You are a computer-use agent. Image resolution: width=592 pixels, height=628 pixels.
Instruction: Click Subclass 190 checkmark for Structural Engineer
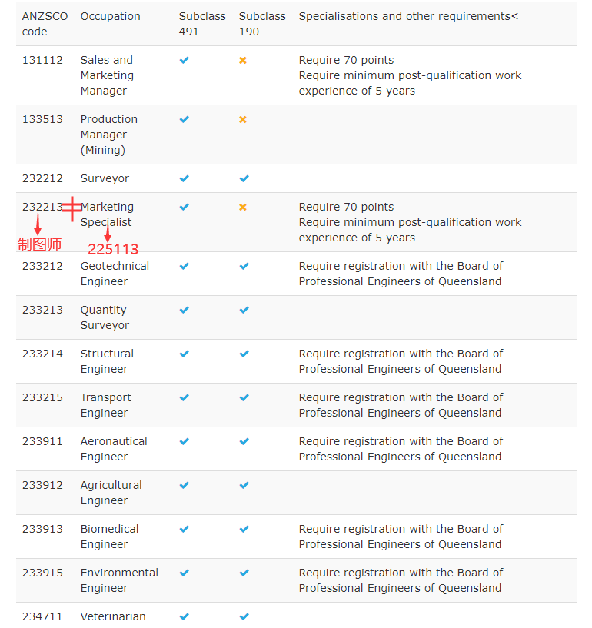(244, 354)
